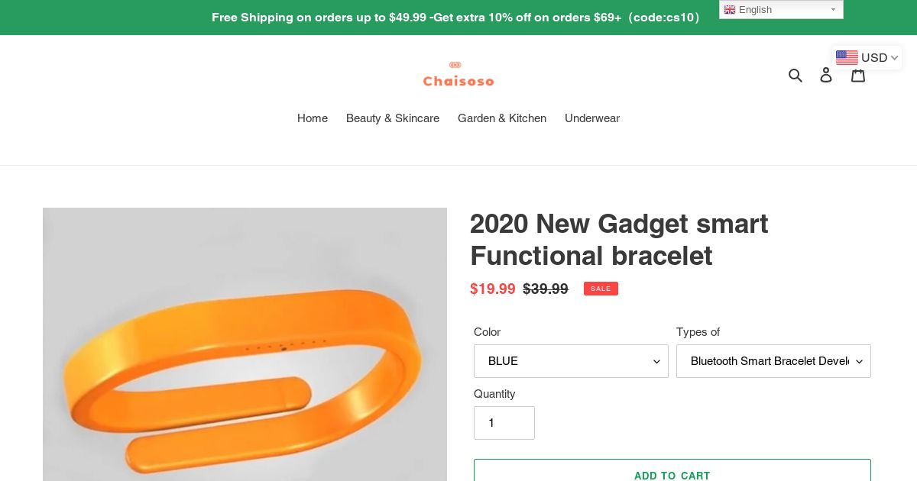The height and width of the screenshot is (481, 917).
Task: Click the free shipping promo banner
Action: (455, 18)
